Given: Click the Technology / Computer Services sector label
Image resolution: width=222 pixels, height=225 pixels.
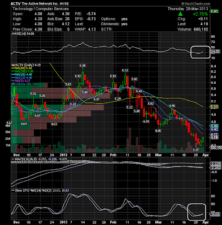Looking at the screenshot, I should click(41, 9).
